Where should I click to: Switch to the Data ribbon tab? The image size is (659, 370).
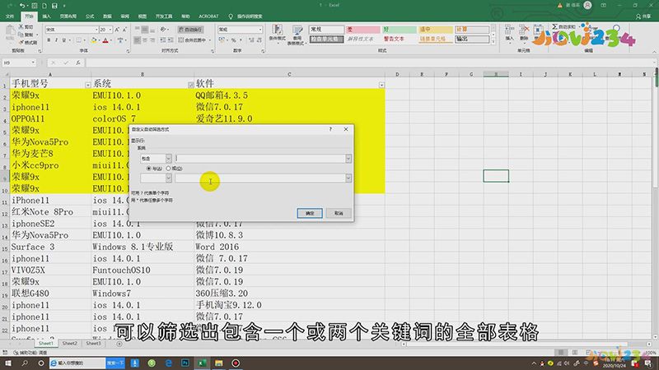[108, 16]
